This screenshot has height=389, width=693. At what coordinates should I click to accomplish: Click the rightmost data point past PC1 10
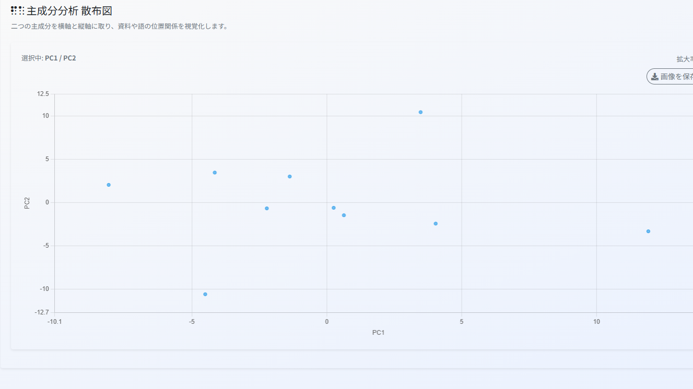[x=648, y=231]
